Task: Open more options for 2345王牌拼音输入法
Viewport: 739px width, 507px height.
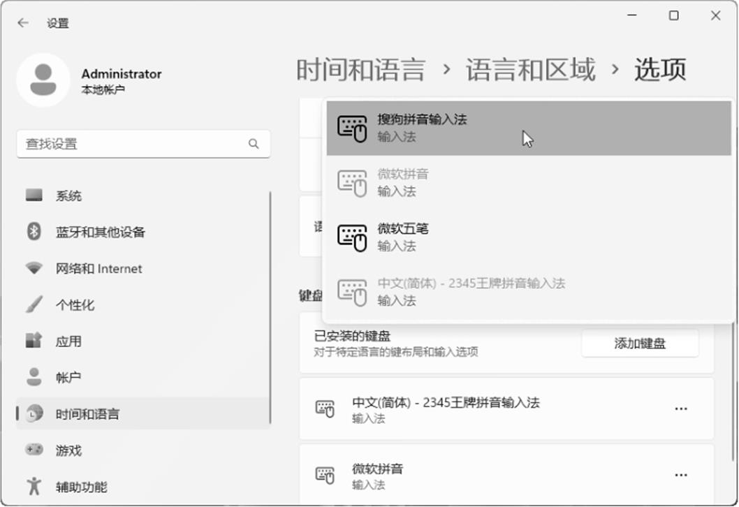Action: [681, 409]
